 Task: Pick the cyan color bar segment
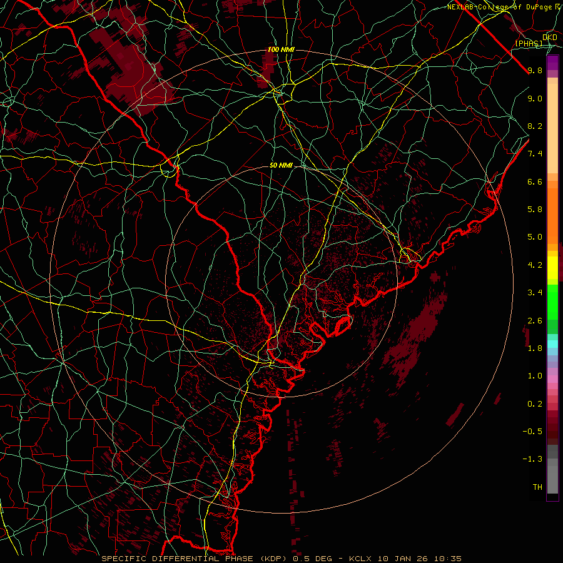pyautogui.click(x=552, y=343)
